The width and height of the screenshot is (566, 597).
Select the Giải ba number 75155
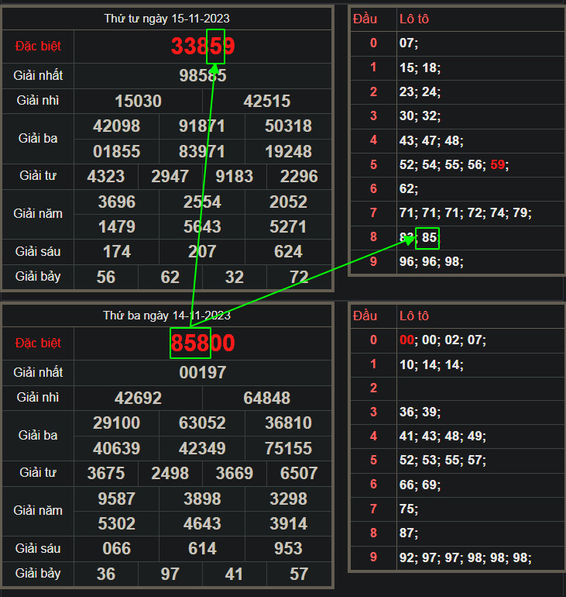click(288, 449)
